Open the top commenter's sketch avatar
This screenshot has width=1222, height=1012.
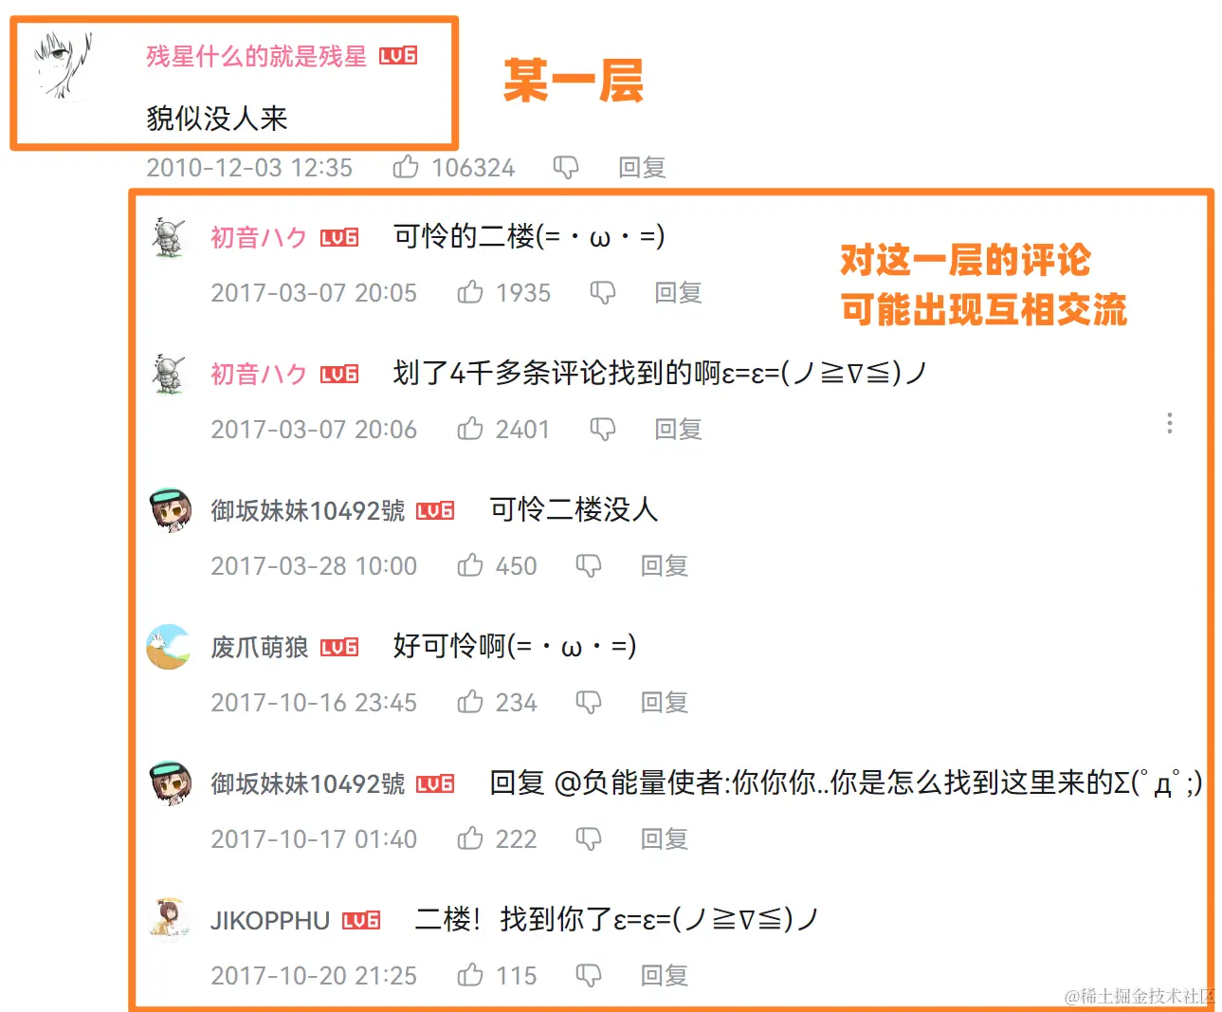pos(63,64)
